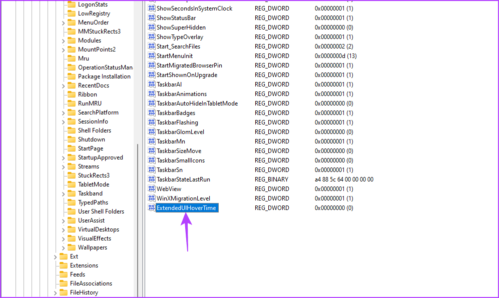Select the OperationStatusMan key
This screenshot has width=499, height=298.
click(105, 67)
